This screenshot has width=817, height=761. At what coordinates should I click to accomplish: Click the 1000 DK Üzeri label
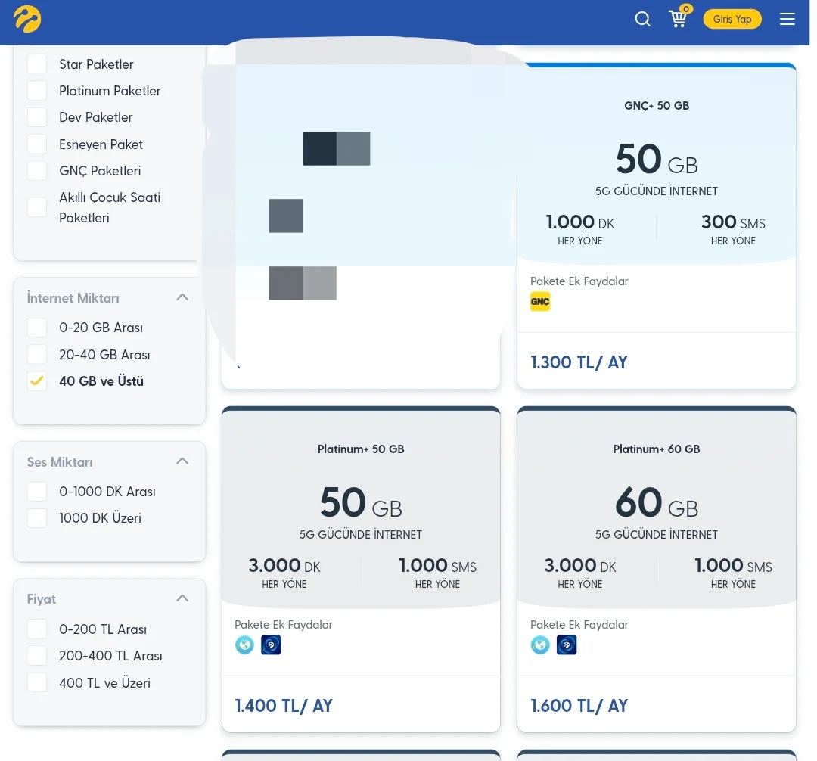pyautogui.click(x=100, y=518)
